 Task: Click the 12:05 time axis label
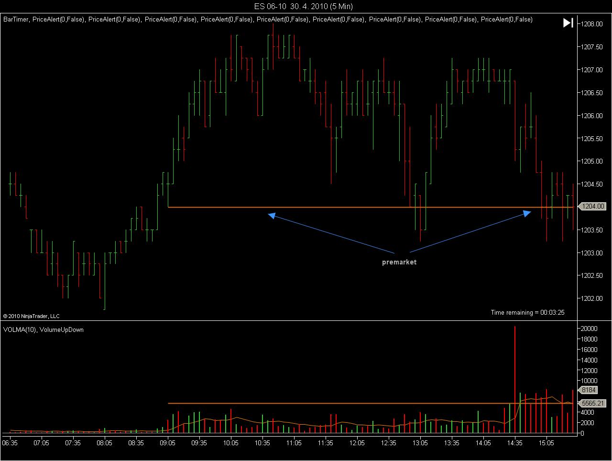tap(357, 443)
